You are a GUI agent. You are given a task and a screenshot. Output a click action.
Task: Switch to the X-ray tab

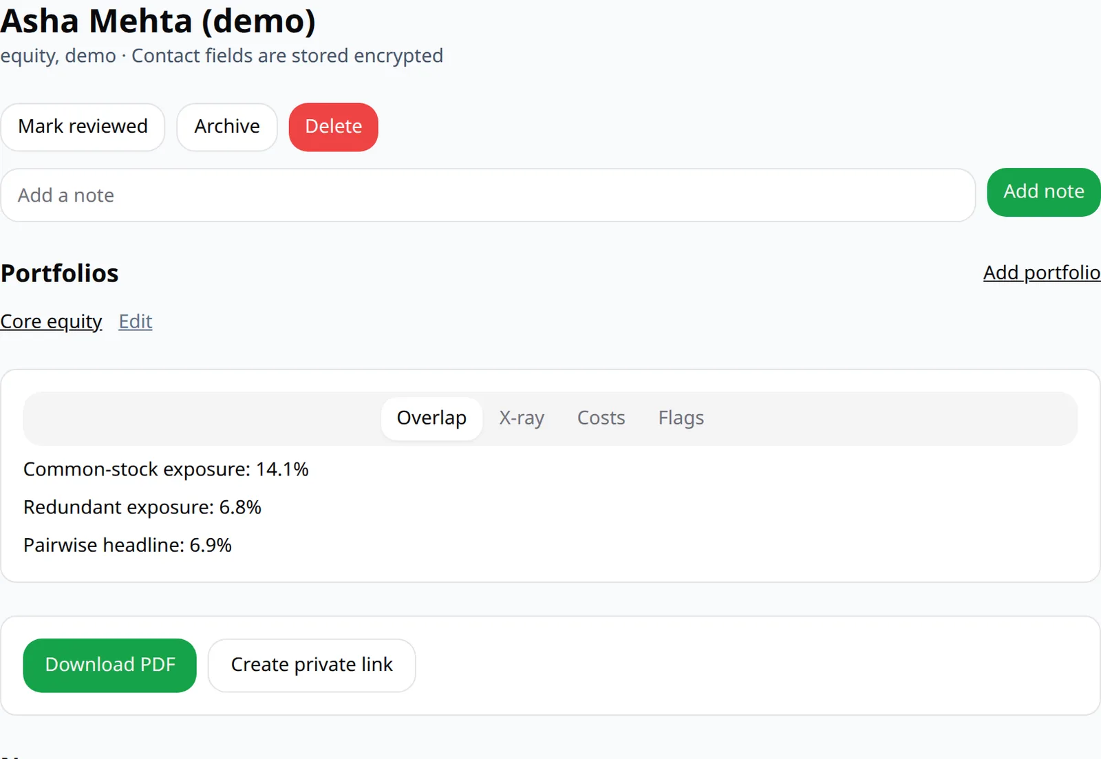pyautogui.click(x=522, y=418)
